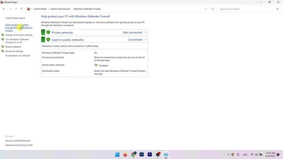This screenshot has width=283, height=159.
Task: Open Network and Sharing Center link
Action: pyautogui.click(x=19, y=145)
